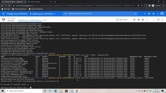The height and width of the screenshot is (93, 166).
Task: Open Cloud Shell terminal settings gear
Action: pos(139,20)
